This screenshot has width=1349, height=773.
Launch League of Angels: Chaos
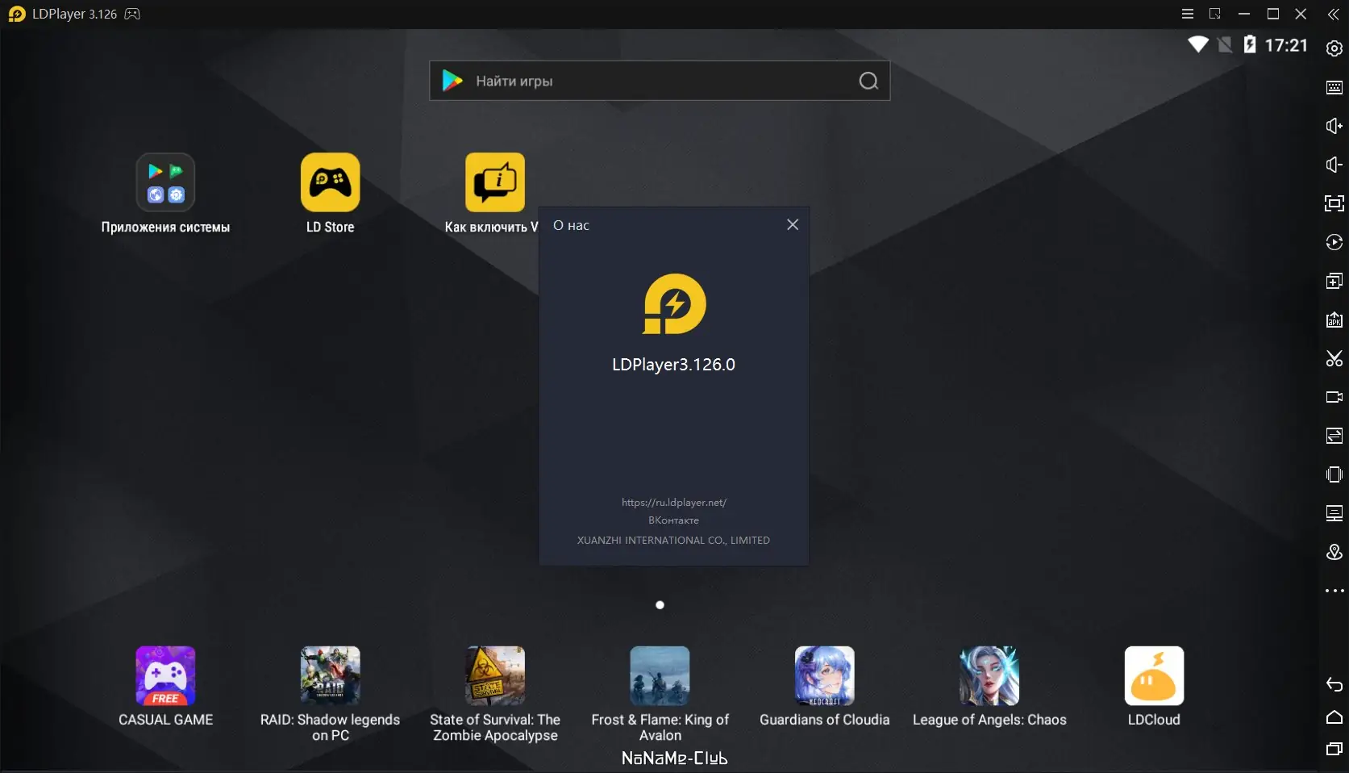989,686
